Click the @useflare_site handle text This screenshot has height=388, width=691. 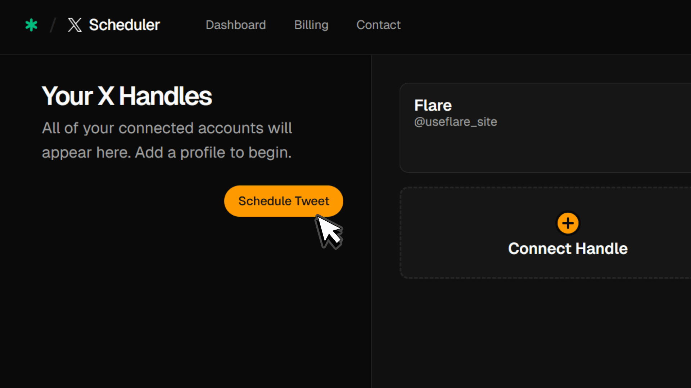pyautogui.click(x=456, y=122)
